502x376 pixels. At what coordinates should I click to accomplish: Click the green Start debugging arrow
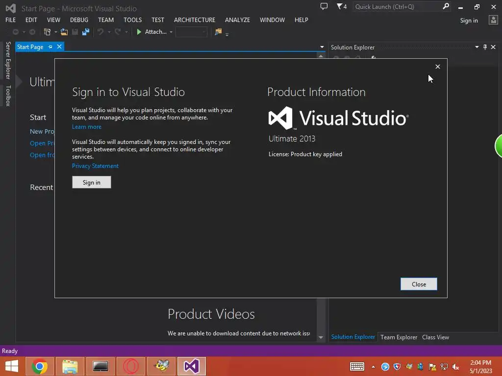[x=139, y=32]
